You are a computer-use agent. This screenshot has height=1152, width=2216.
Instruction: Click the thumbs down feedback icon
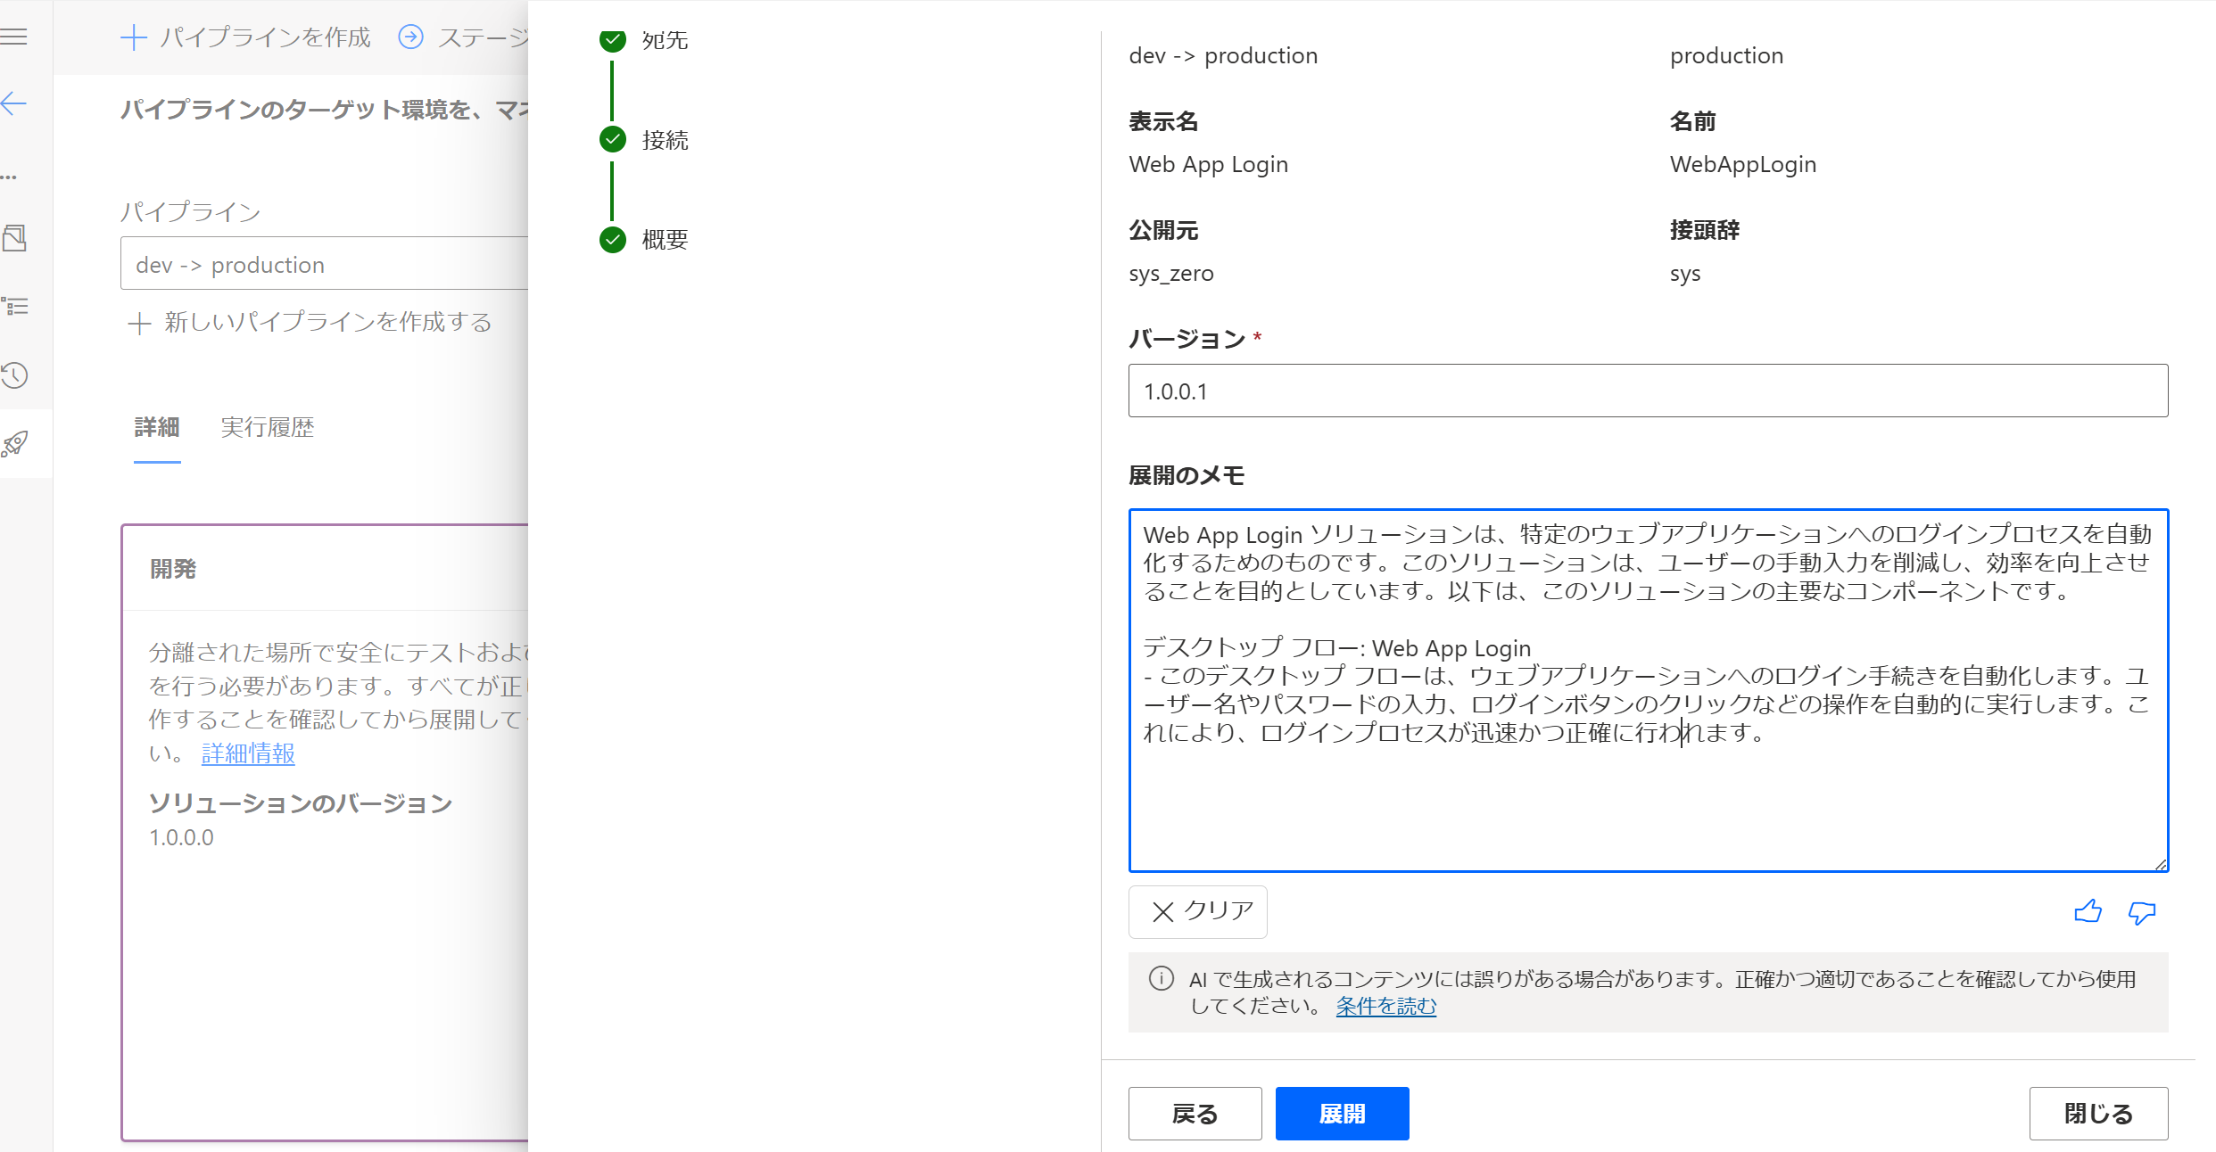pyautogui.click(x=2141, y=911)
